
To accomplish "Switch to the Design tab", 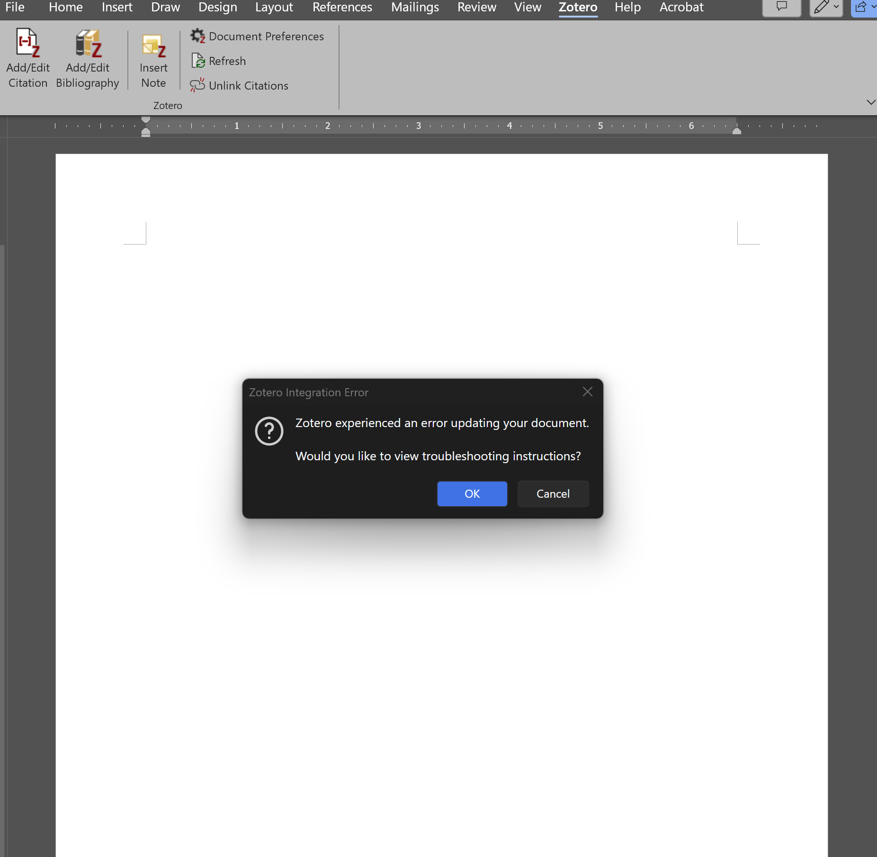I will (x=218, y=7).
